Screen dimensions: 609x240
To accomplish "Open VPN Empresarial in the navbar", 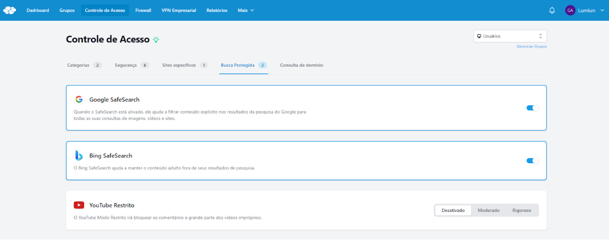I will pos(179,10).
